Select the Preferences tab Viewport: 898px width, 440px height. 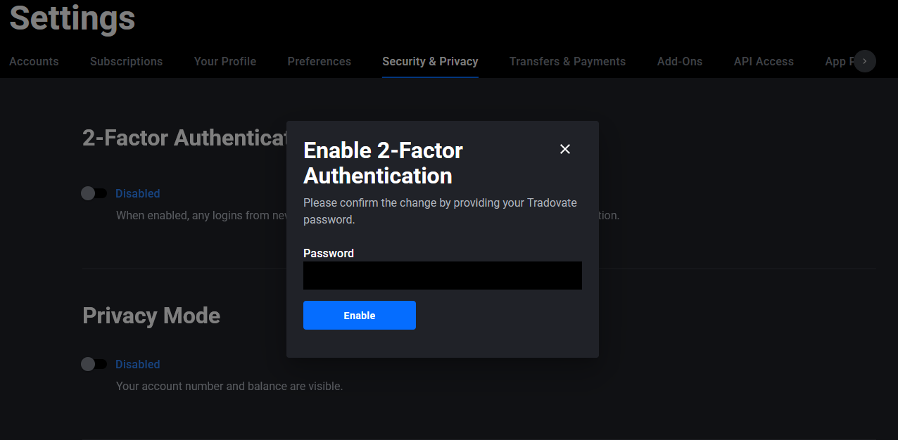pyautogui.click(x=319, y=61)
